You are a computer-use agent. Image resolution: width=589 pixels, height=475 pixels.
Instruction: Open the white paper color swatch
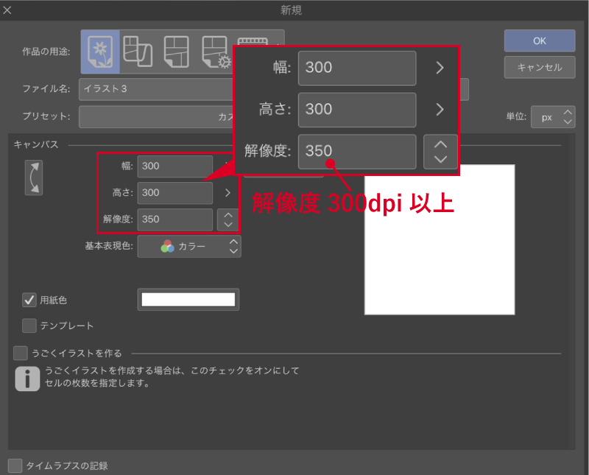pyautogui.click(x=188, y=299)
